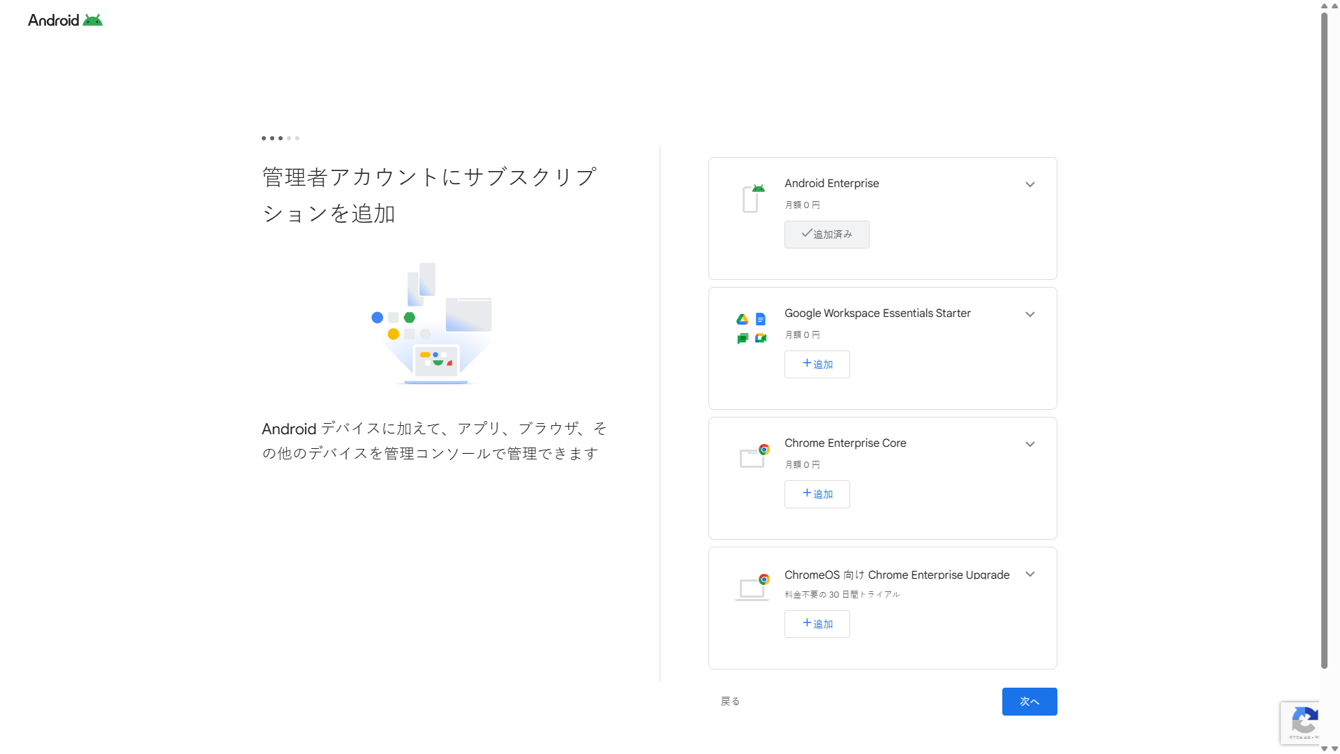
Task: Toggle the Android Enterprise 追加済み button
Action: [x=826, y=235]
